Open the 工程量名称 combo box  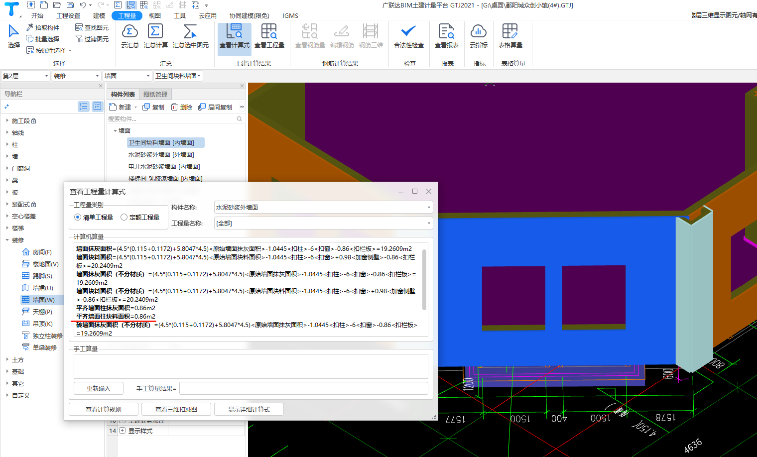[x=323, y=224]
